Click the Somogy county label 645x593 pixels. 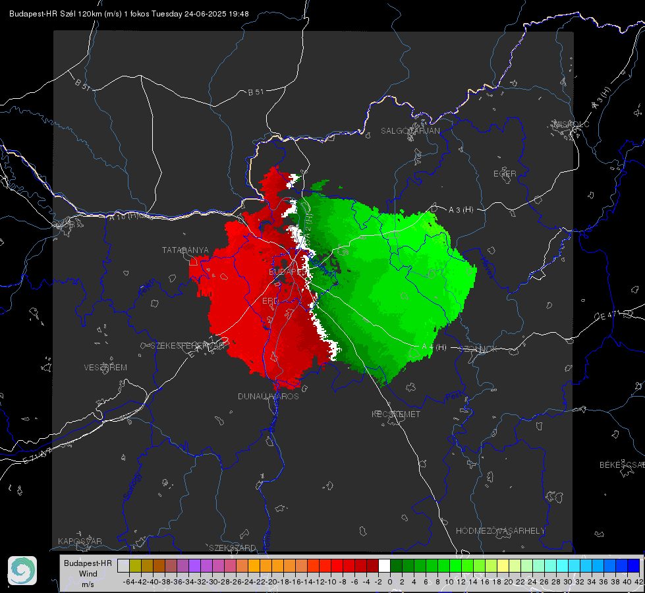point(132,487)
